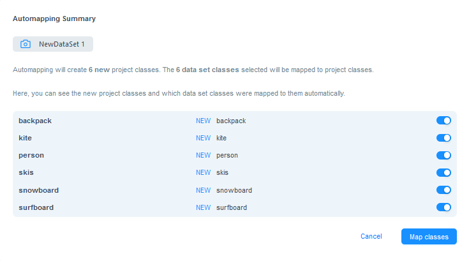This screenshot has width=469, height=261.
Task: Click the bold surfboard project class
Action: pos(36,207)
